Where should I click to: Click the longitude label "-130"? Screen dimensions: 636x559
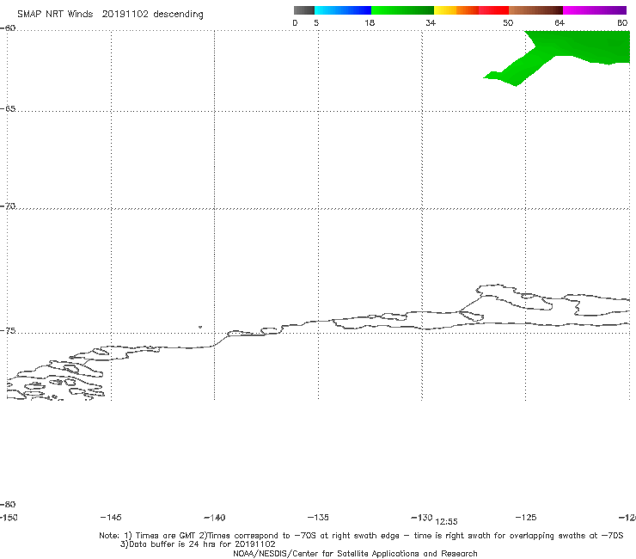[x=422, y=518]
